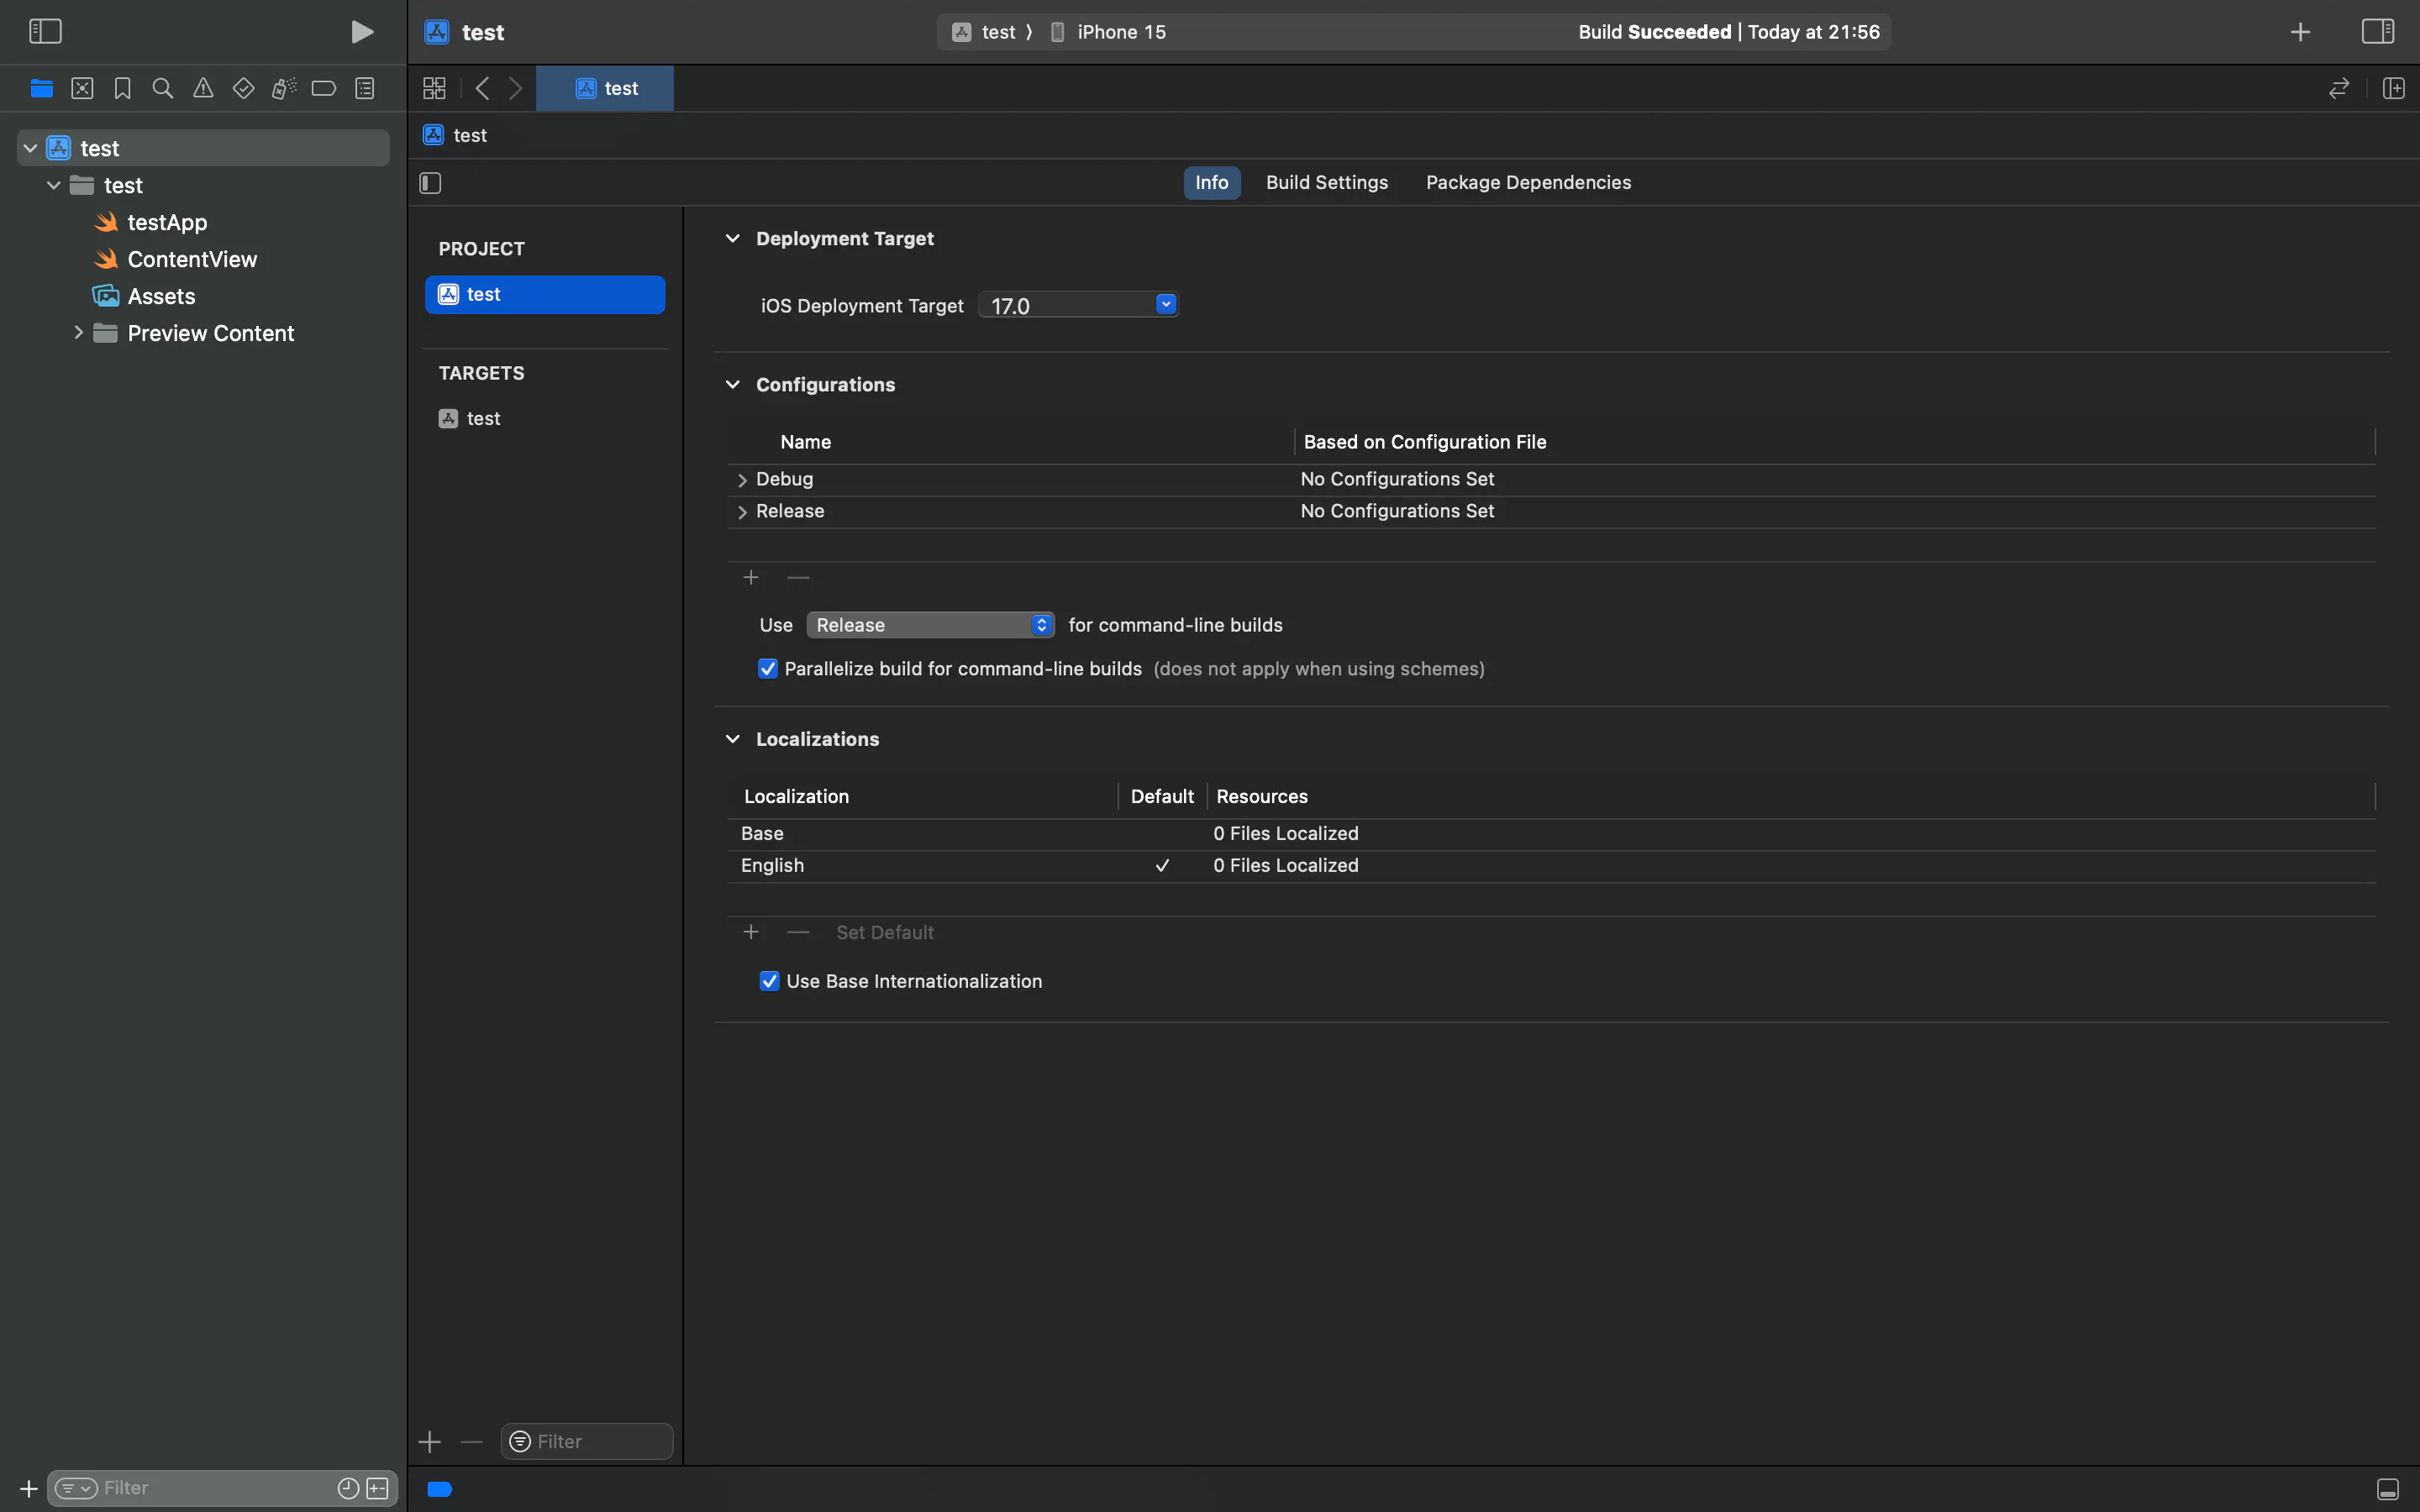2420x1512 pixels.
Task: Open the Report navigator icon
Action: [365, 88]
